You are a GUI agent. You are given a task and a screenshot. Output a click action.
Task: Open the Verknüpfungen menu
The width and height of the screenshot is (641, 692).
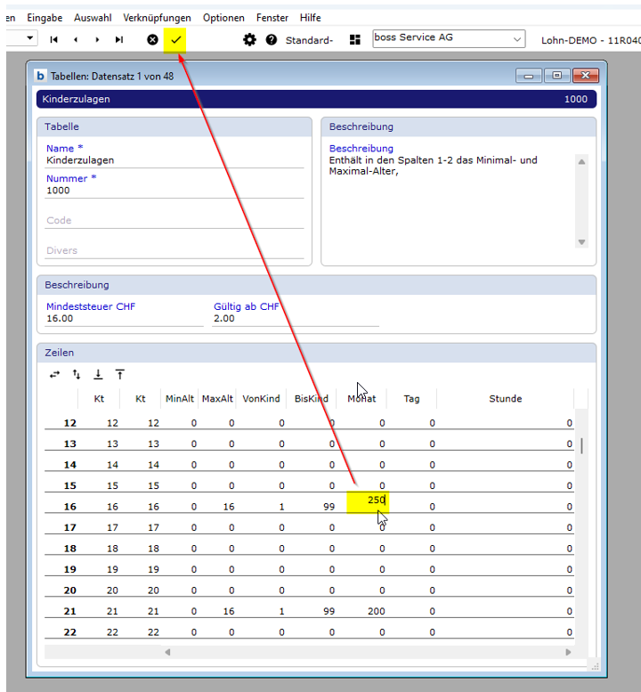point(157,18)
